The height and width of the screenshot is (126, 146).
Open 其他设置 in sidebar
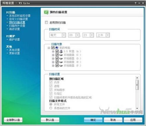pos(14,50)
